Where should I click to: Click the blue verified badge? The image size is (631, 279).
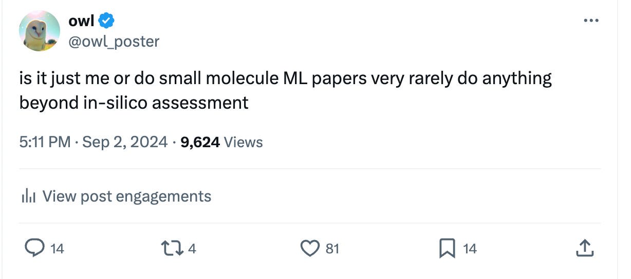click(106, 21)
